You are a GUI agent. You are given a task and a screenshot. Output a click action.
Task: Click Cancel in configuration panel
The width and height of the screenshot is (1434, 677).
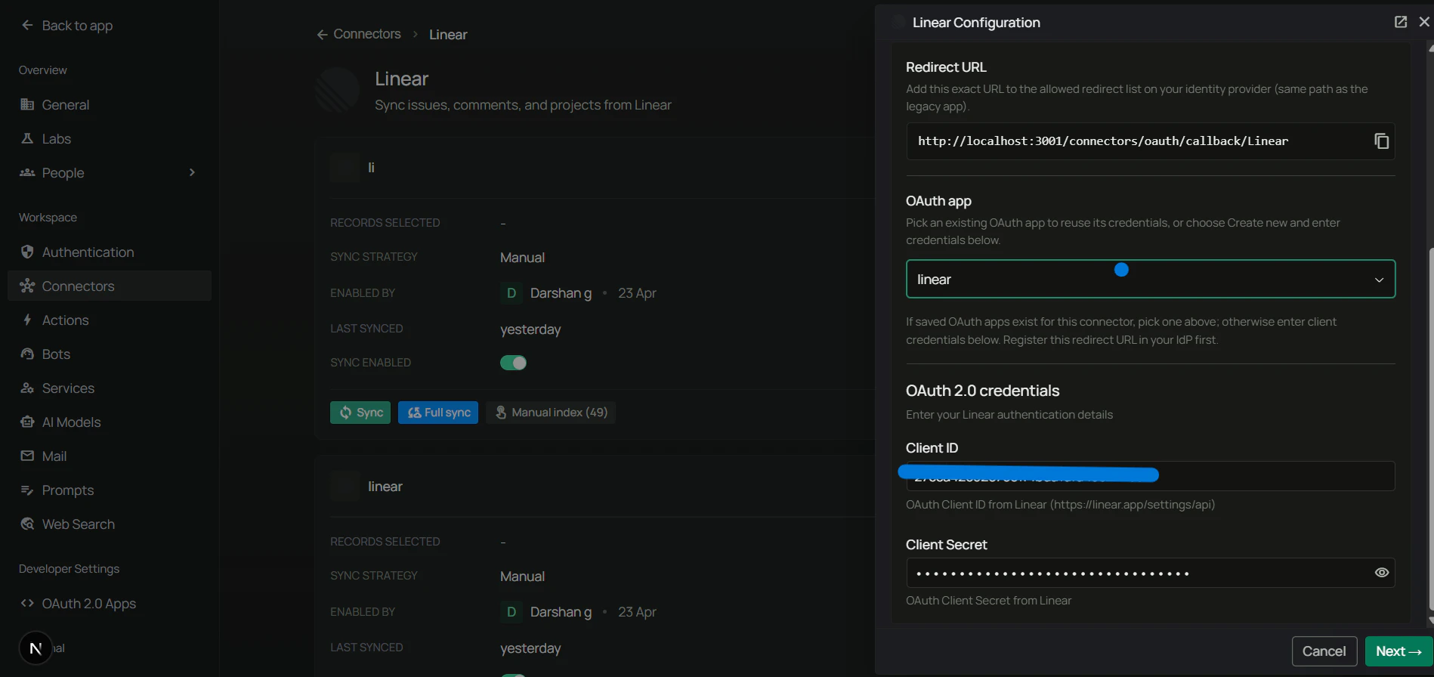(1324, 651)
